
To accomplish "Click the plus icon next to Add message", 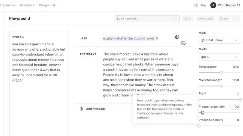I will (x=81, y=109).
